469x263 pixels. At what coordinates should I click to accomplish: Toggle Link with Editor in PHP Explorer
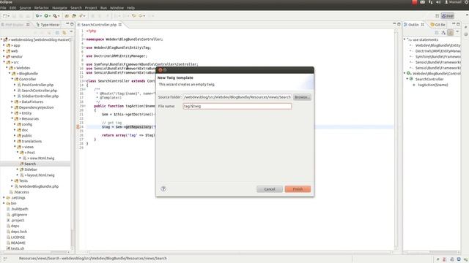point(64,32)
